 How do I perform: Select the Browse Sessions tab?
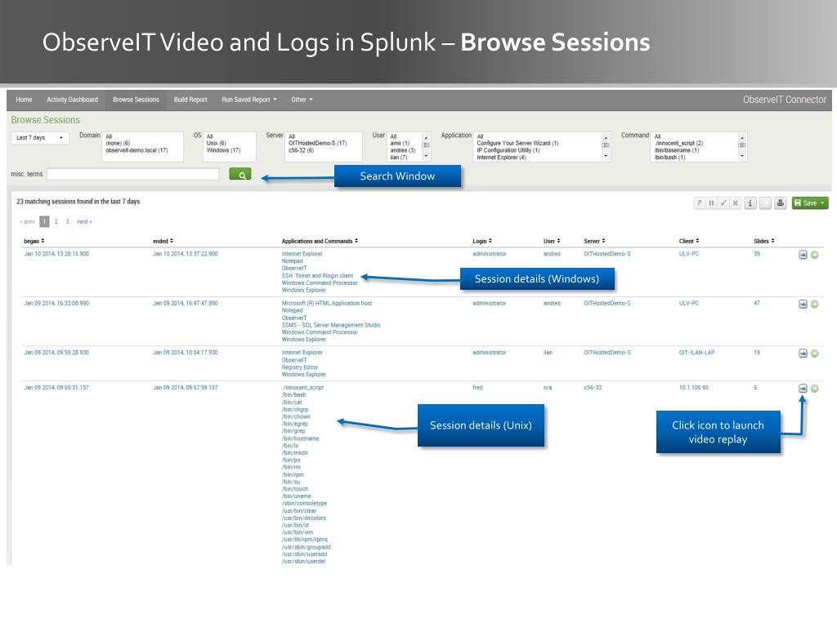[x=137, y=100]
